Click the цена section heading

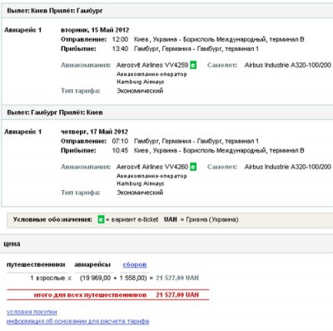click(x=12, y=243)
